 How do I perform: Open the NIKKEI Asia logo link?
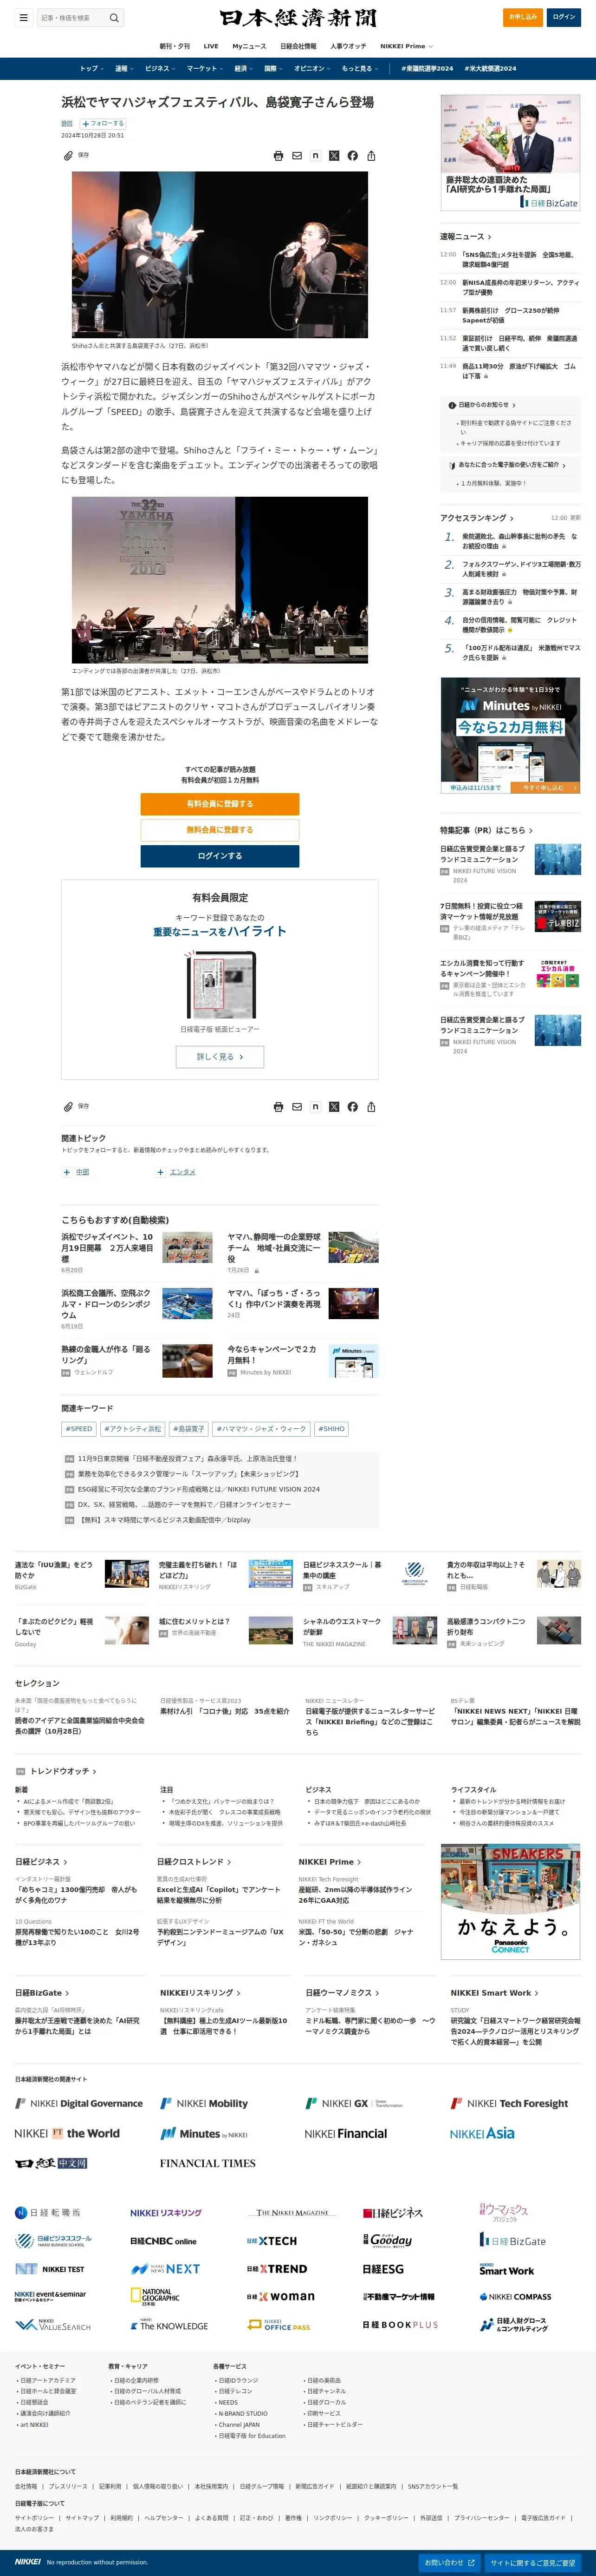click(x=482, y=2133)
